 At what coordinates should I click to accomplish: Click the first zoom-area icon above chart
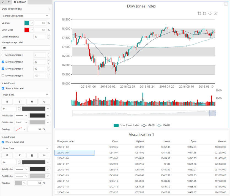pyautogui.click(x=199, y=13)
